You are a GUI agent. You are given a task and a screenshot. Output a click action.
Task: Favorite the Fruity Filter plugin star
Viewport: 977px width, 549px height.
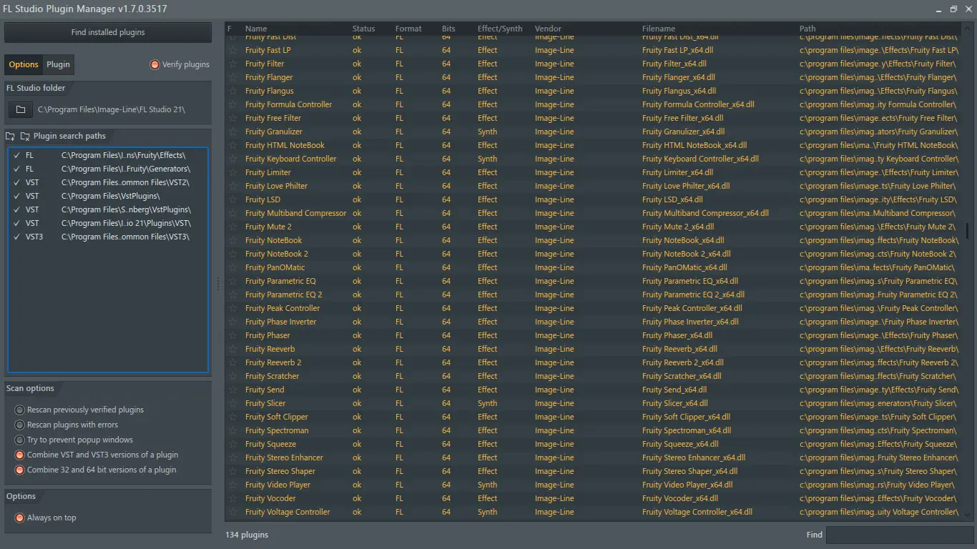point(232,64)
